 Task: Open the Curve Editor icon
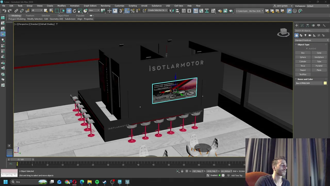tap(201, 11)
